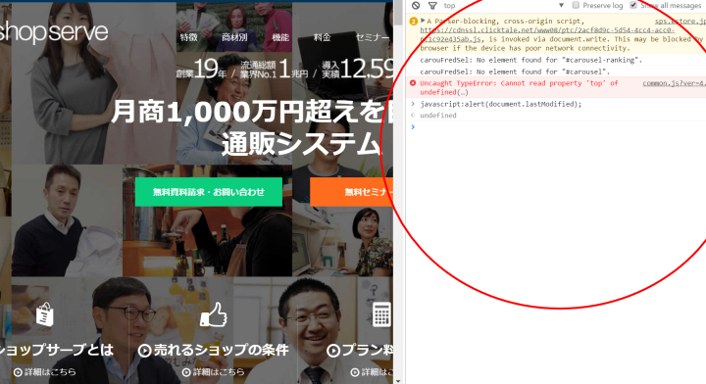The width and height of the screenshot is (706, 384).
Task: Select the '#carousel-ranking' log line
Action: point(530,60)
